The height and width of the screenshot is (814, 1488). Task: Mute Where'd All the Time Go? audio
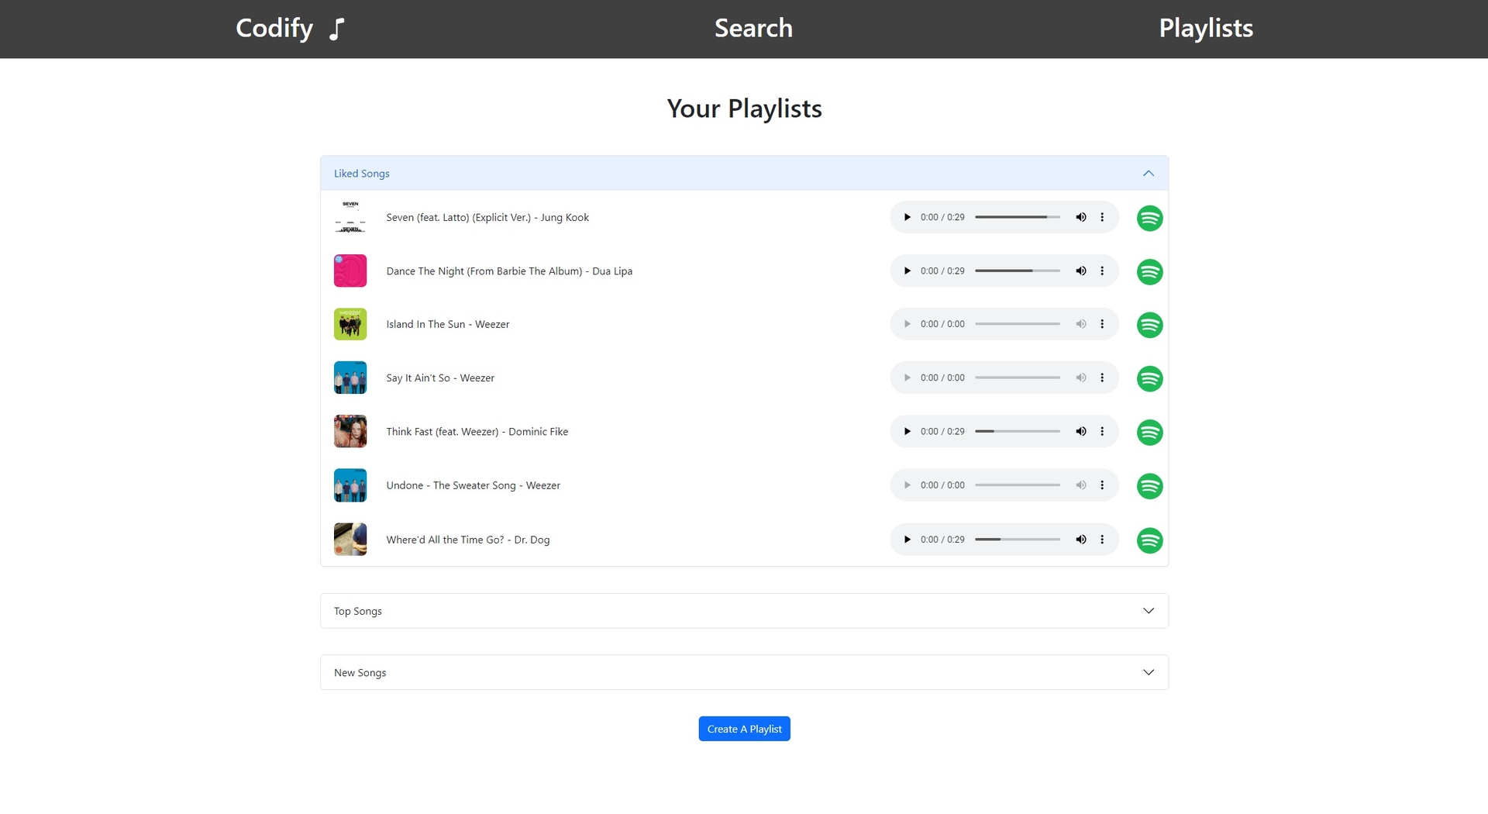point(1080,540)
